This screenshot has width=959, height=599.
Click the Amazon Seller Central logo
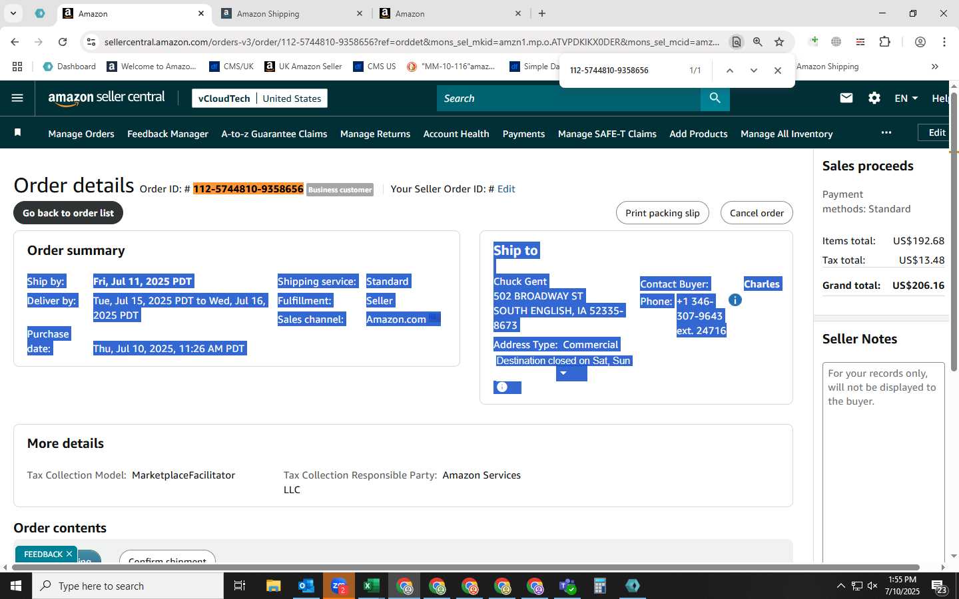[107, 98]
